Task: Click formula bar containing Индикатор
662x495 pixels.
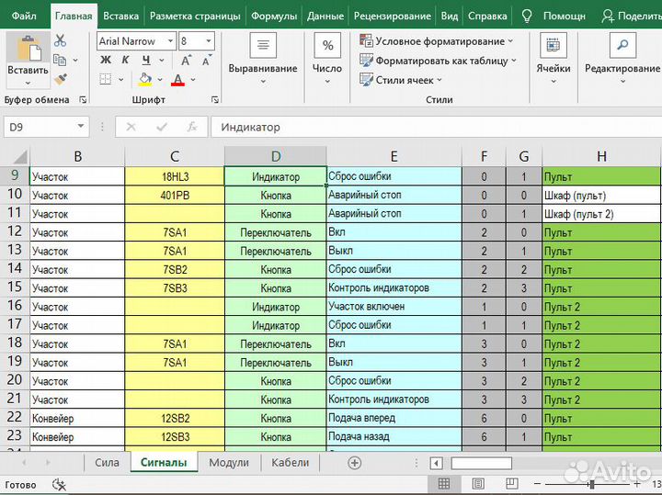Action: (436, 127)
